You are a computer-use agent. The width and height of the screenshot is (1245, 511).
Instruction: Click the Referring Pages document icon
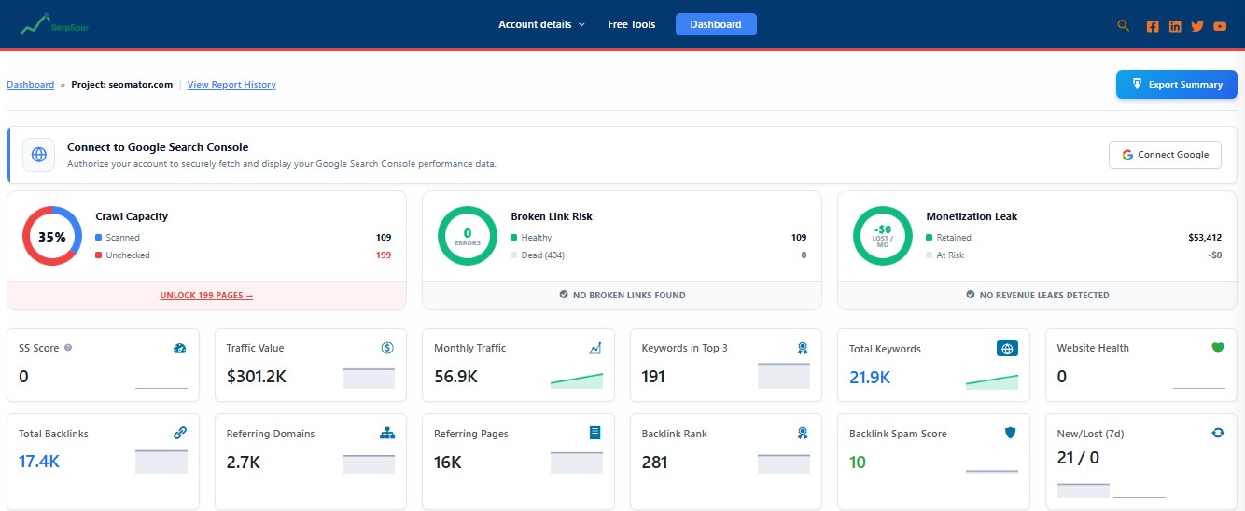point(595,433)
